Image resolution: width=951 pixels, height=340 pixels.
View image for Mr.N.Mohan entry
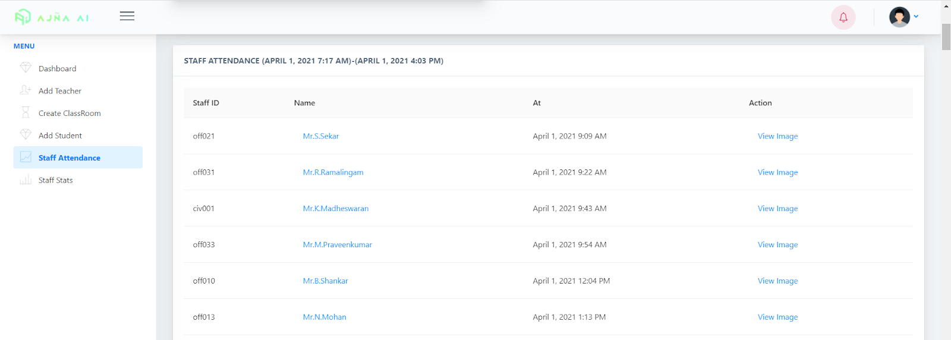point(777,317)
